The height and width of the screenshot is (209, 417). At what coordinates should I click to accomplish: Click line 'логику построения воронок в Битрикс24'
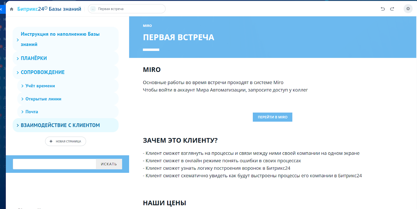pyautogui.click(x=217, y=168)
